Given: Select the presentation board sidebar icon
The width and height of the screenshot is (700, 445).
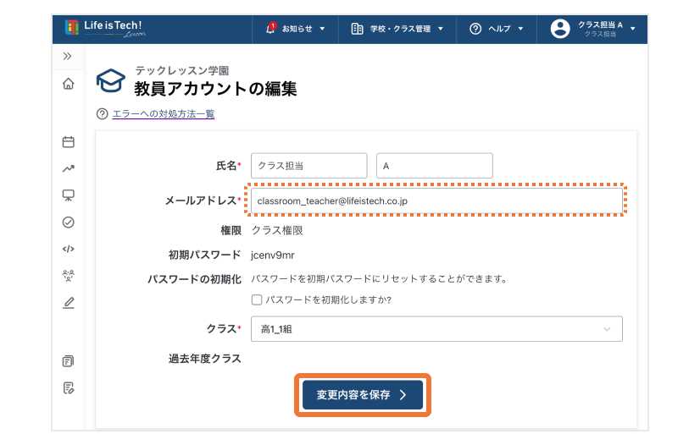Looking at the screenshot, I should 69,195.
